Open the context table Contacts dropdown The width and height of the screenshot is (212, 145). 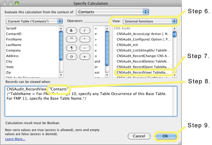pyautogui.click(x=112, y=12)
